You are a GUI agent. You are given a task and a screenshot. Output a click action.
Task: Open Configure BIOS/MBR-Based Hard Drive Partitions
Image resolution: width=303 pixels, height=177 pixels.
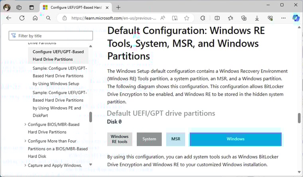[x=53, y=128]
